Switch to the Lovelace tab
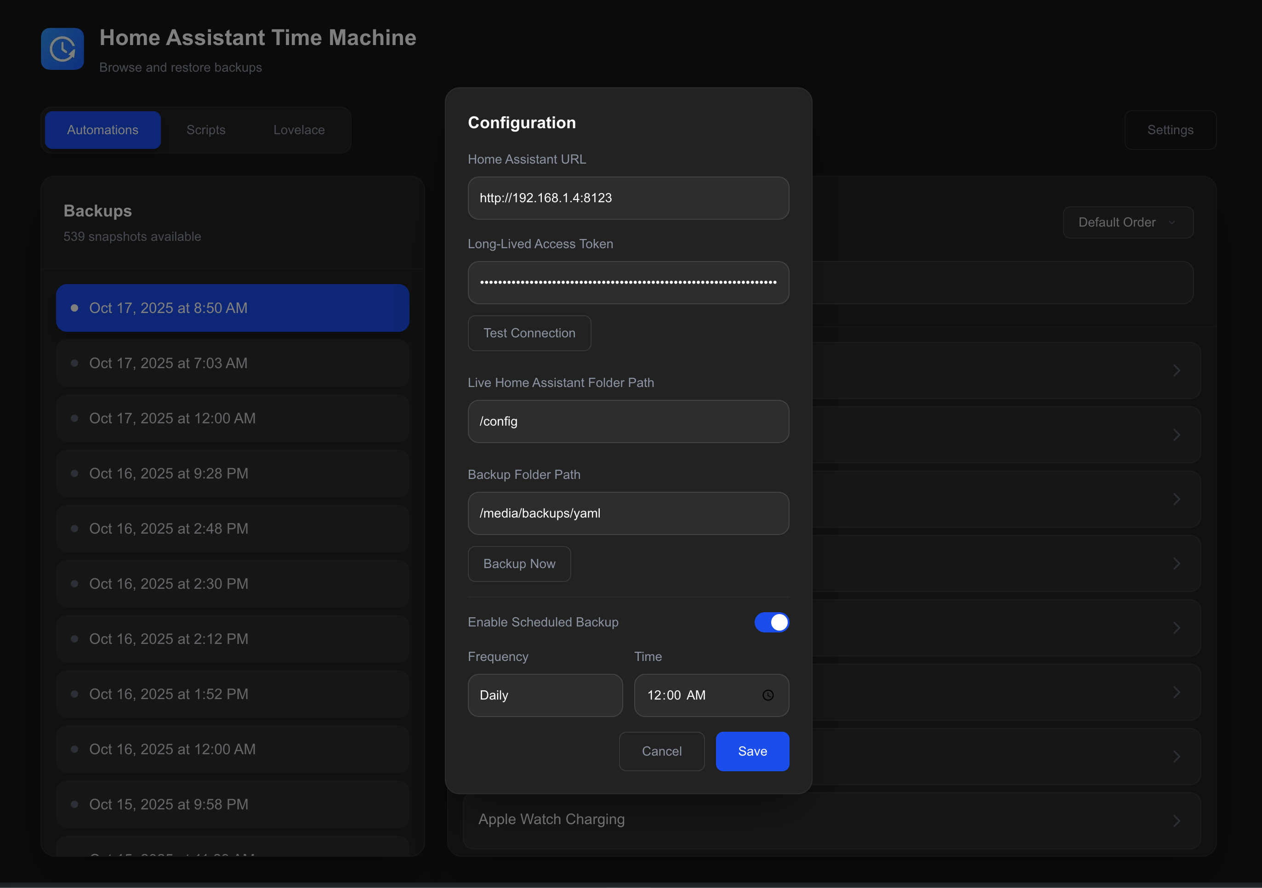Image resolution: width=1262 pixels, height=888 pixels. [299, 130]
